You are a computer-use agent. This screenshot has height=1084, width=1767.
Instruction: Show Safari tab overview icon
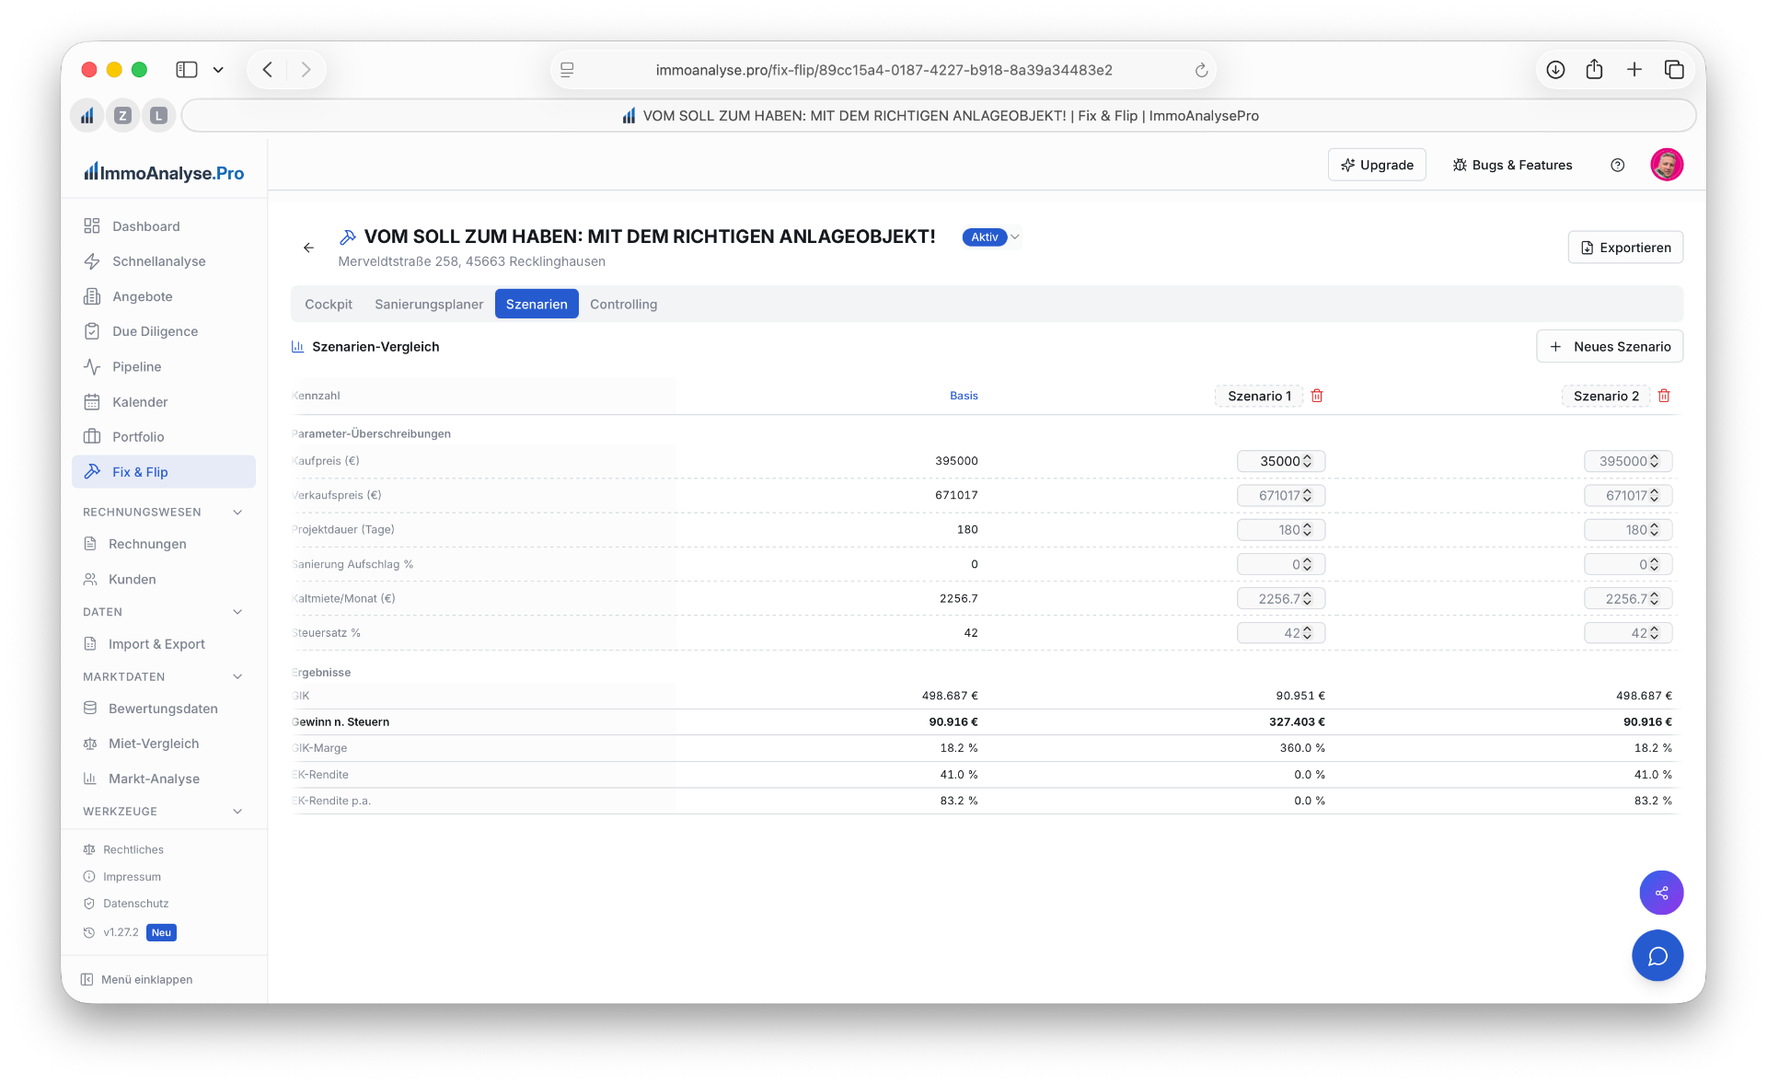coord(1674,70)
